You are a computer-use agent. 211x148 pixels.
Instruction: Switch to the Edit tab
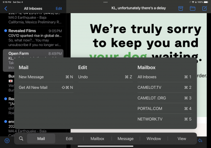[69, 139]
